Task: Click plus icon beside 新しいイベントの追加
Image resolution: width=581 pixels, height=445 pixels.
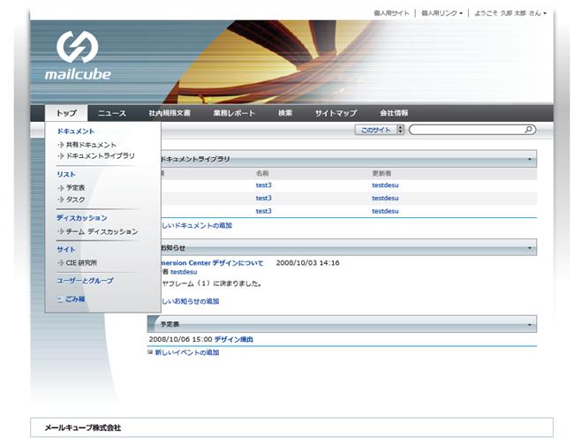Action: (150, 352)
